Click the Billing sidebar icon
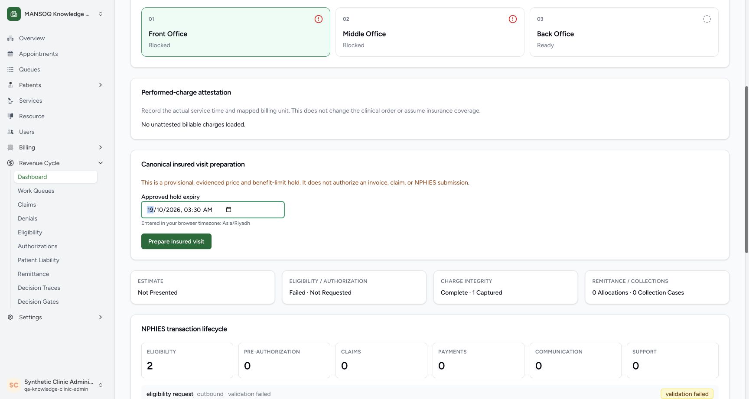 click(10, 147)
